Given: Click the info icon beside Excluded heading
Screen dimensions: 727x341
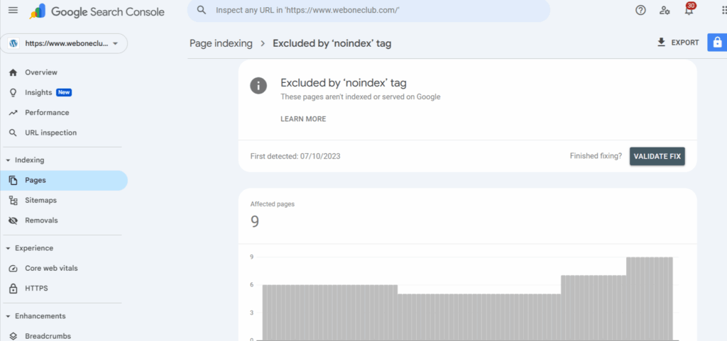Looking at the screenshot, I should coord(258,86).
